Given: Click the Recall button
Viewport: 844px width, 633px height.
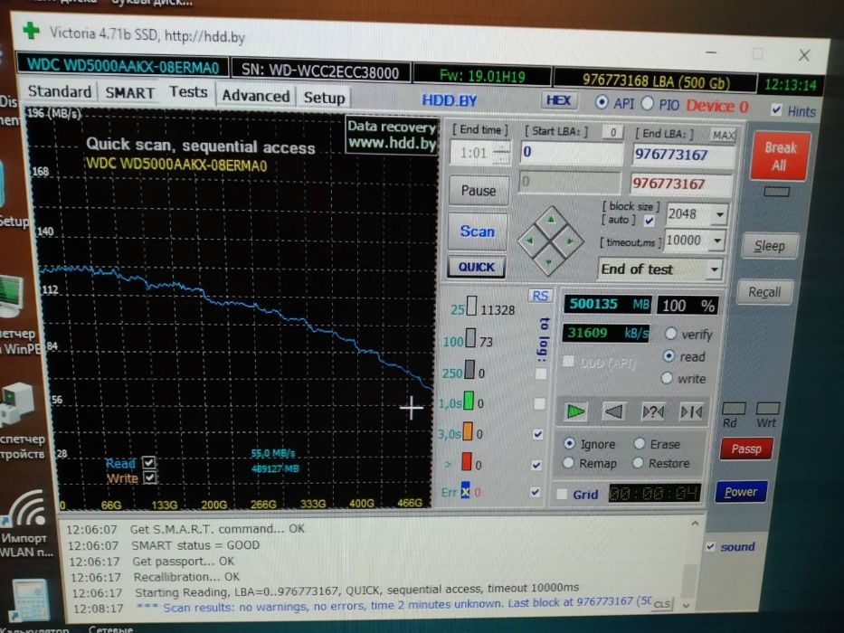Looking at the screenshot, I should pyautogui.click(x=763, y=292).
